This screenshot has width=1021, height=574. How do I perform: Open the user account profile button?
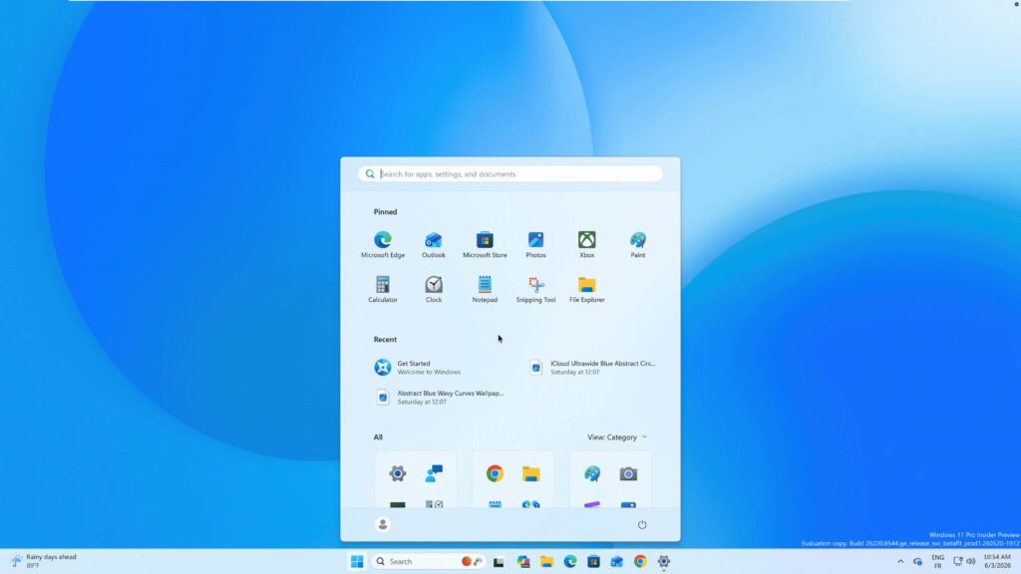(x=383, y=524)
